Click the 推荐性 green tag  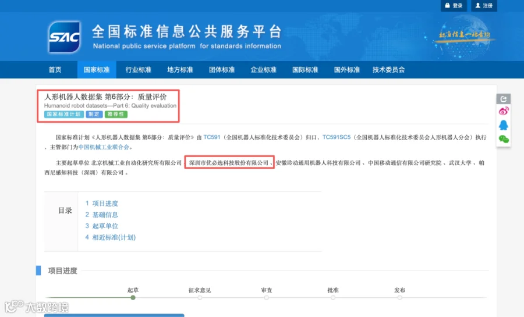click(116, 114)
